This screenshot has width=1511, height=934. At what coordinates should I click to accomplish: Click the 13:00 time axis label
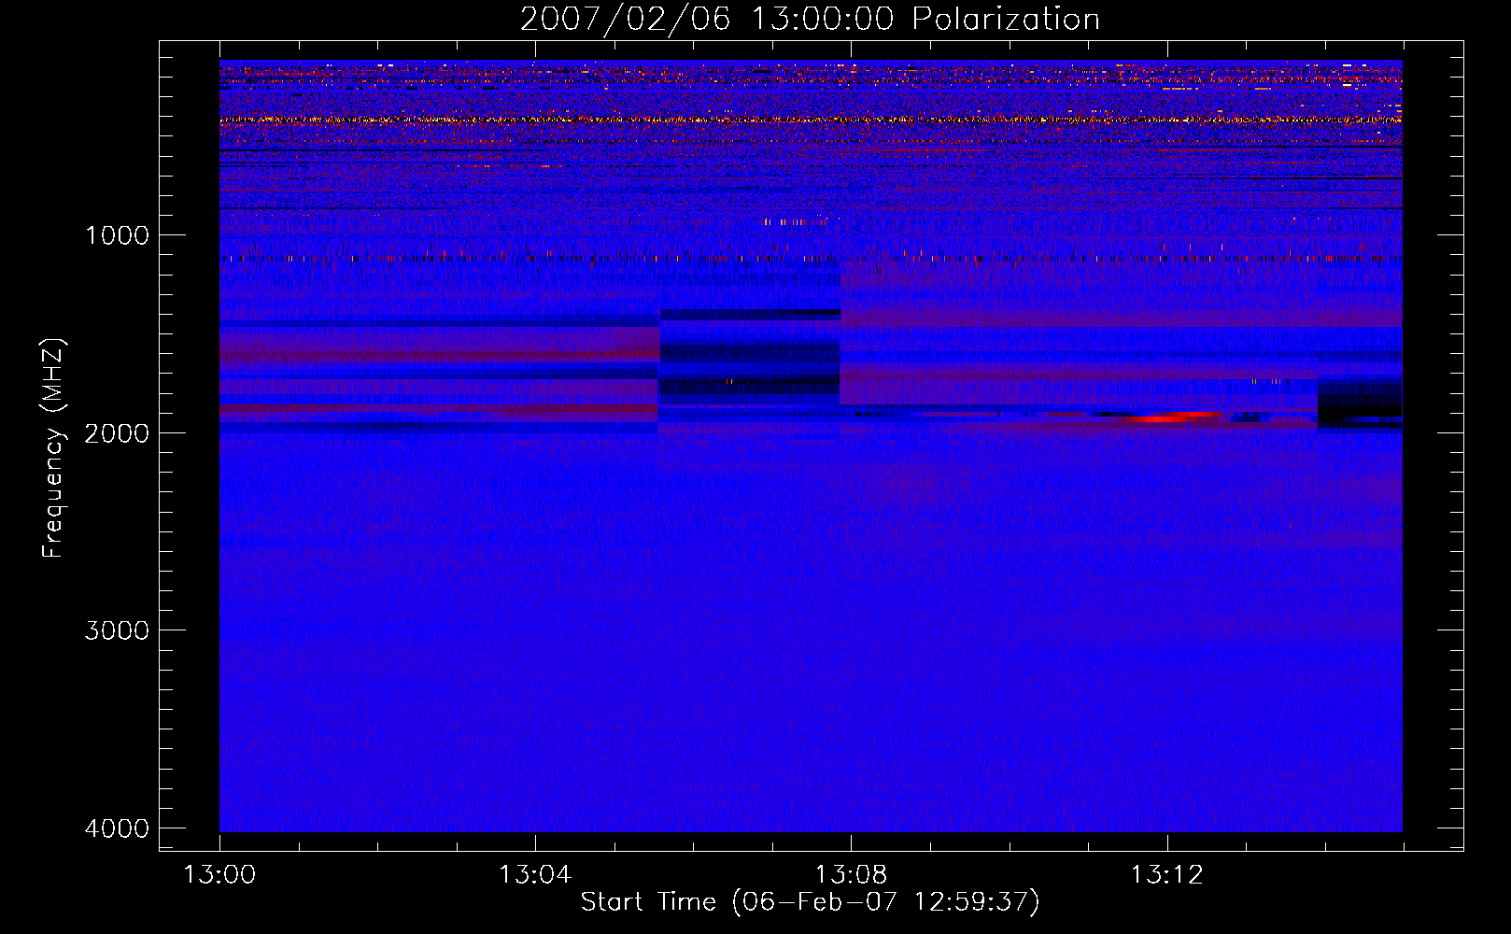219,875
